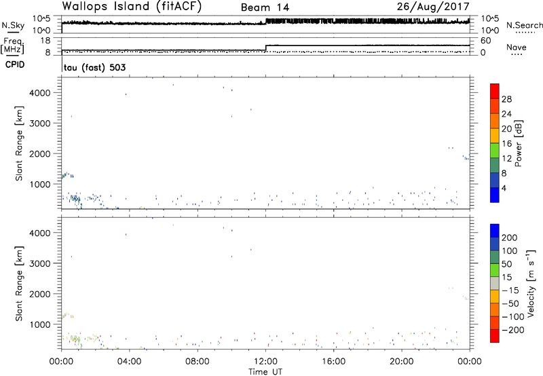Click the '16:00' time tick label
543x376 pixels.
[x=333, y=362]
